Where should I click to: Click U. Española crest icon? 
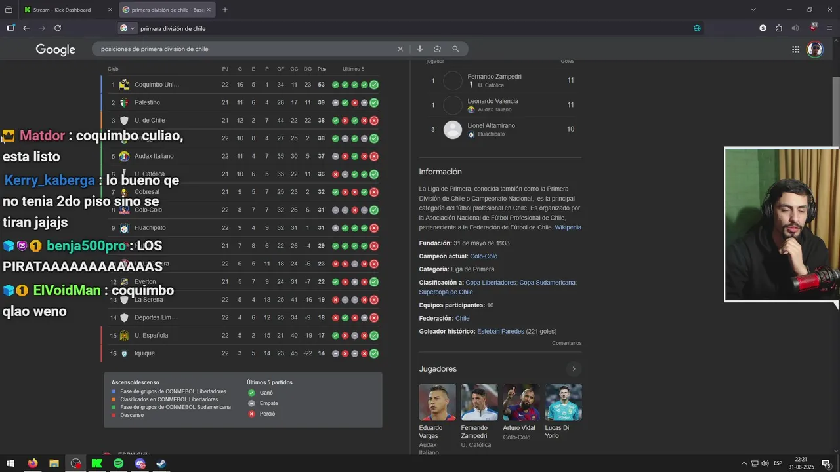(x=124, y=336)
